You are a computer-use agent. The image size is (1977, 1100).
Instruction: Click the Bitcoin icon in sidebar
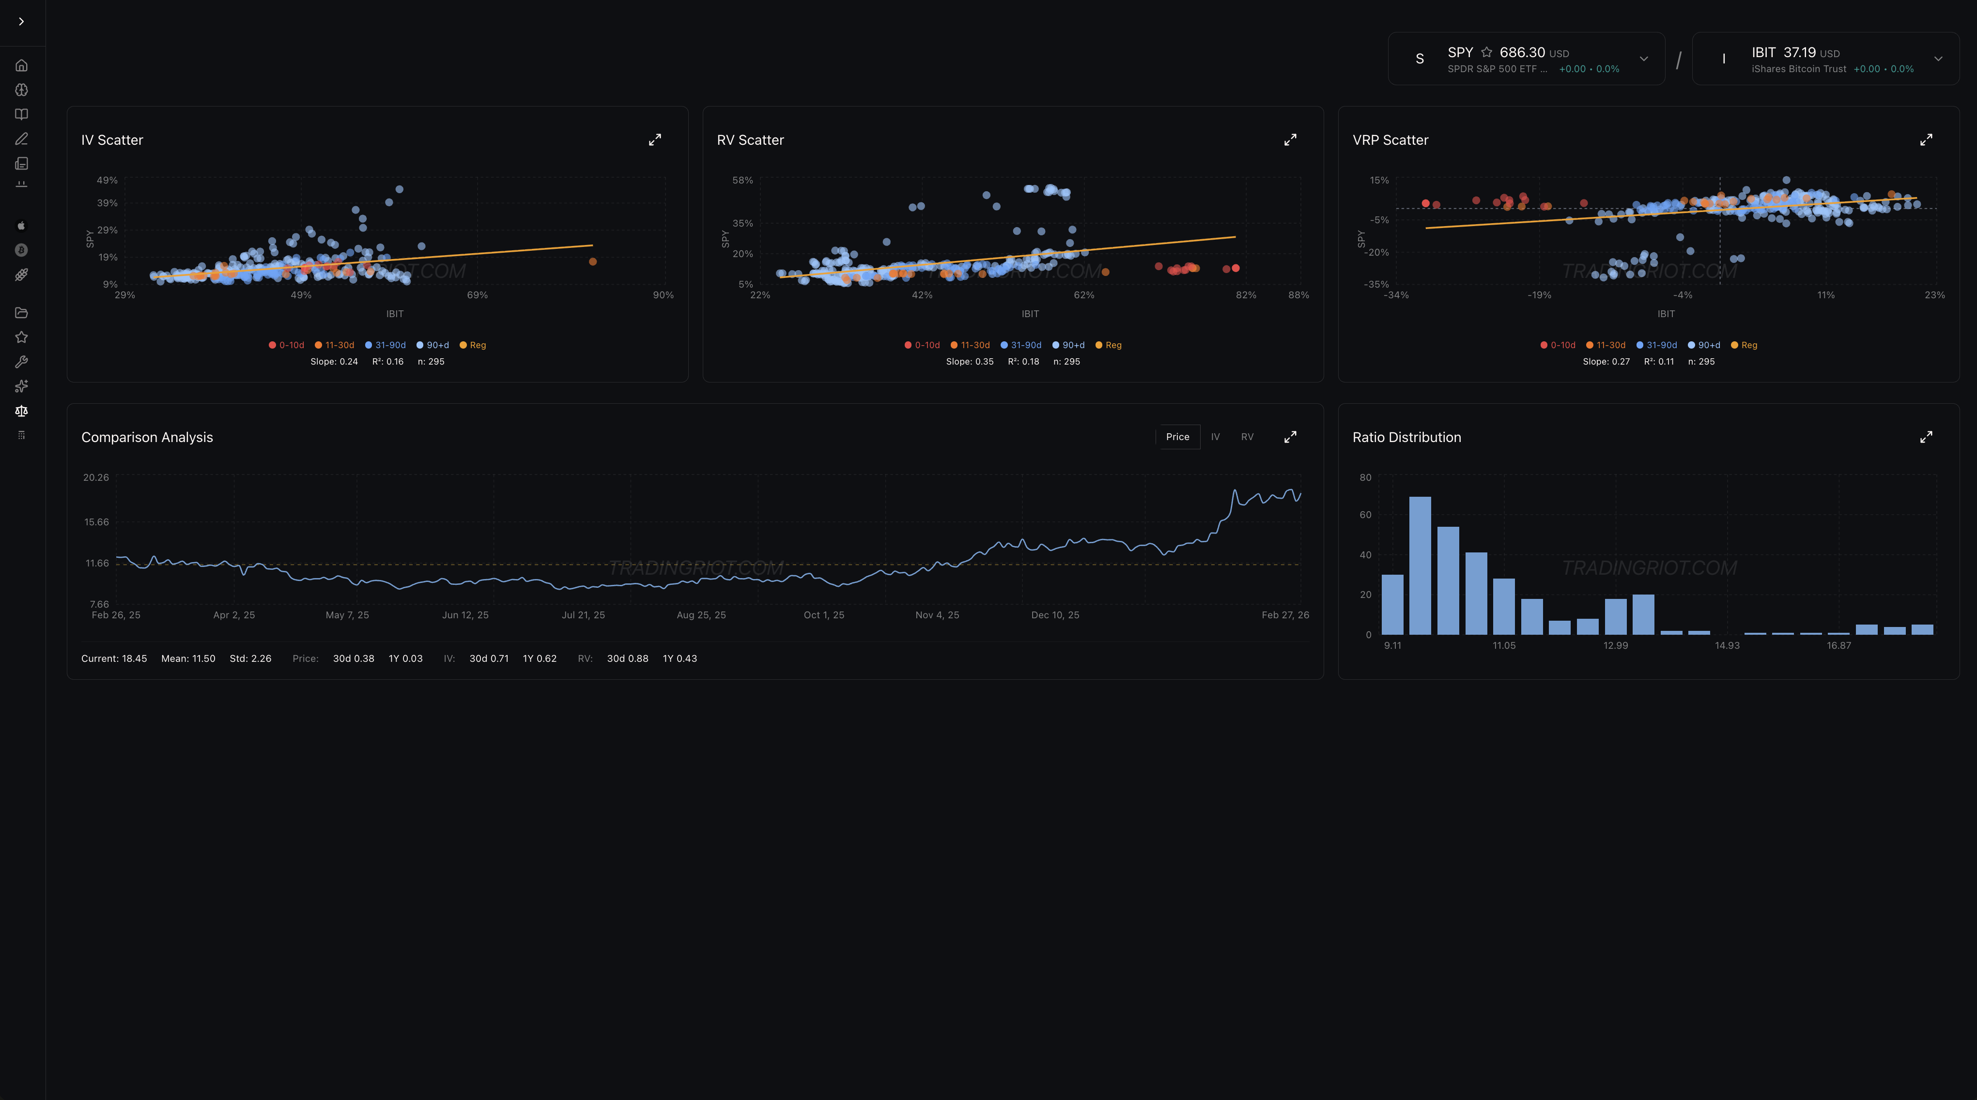click(x=21, y=250)
